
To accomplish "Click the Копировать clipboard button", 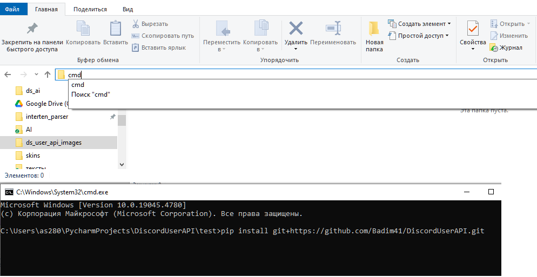I will coord(83,33).
